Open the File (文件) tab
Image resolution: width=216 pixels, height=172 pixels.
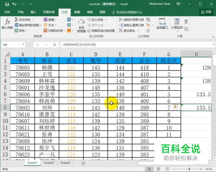point(7,12)
